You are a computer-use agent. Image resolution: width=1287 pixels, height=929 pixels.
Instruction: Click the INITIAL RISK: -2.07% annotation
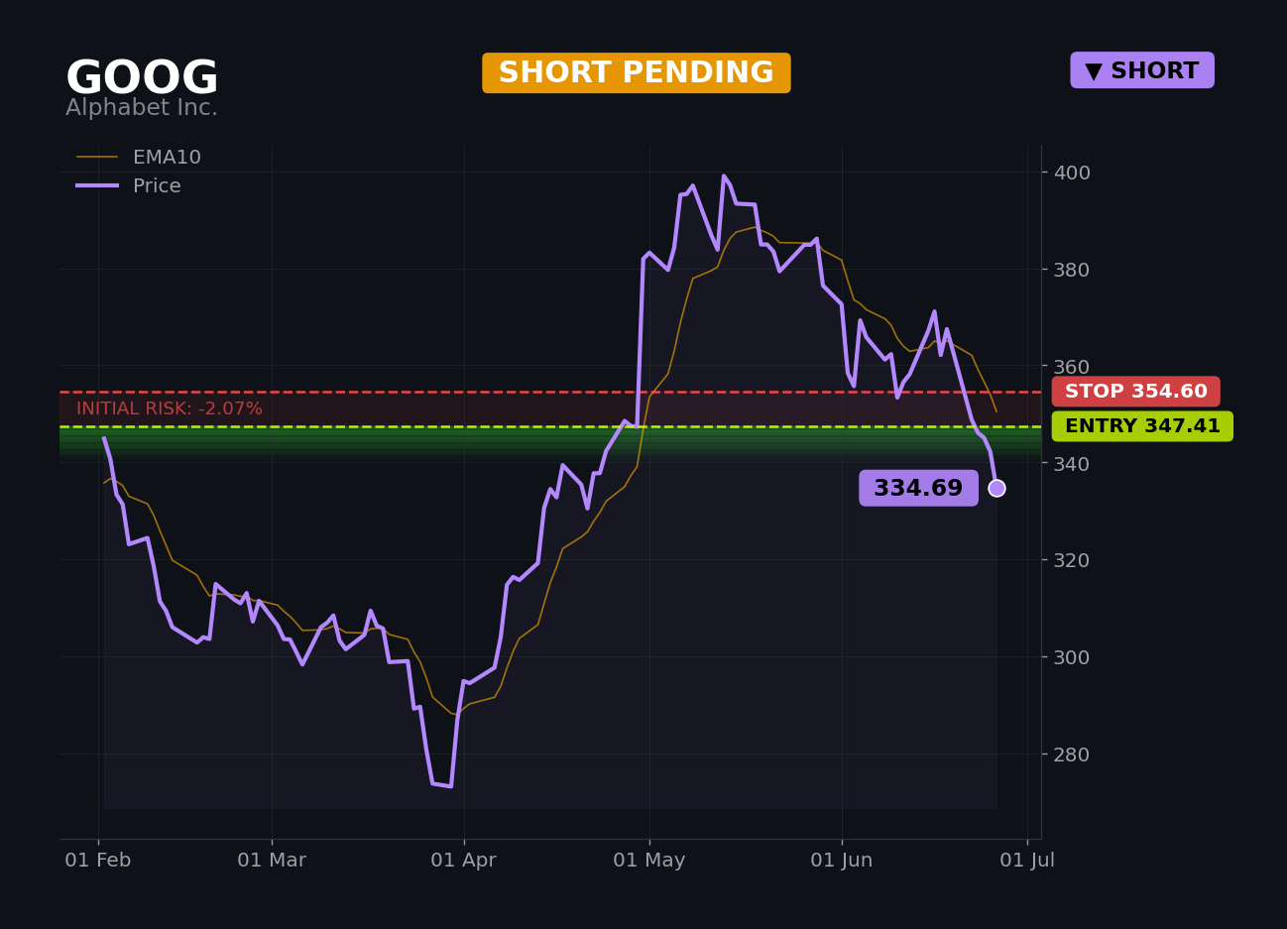[170, 408]
